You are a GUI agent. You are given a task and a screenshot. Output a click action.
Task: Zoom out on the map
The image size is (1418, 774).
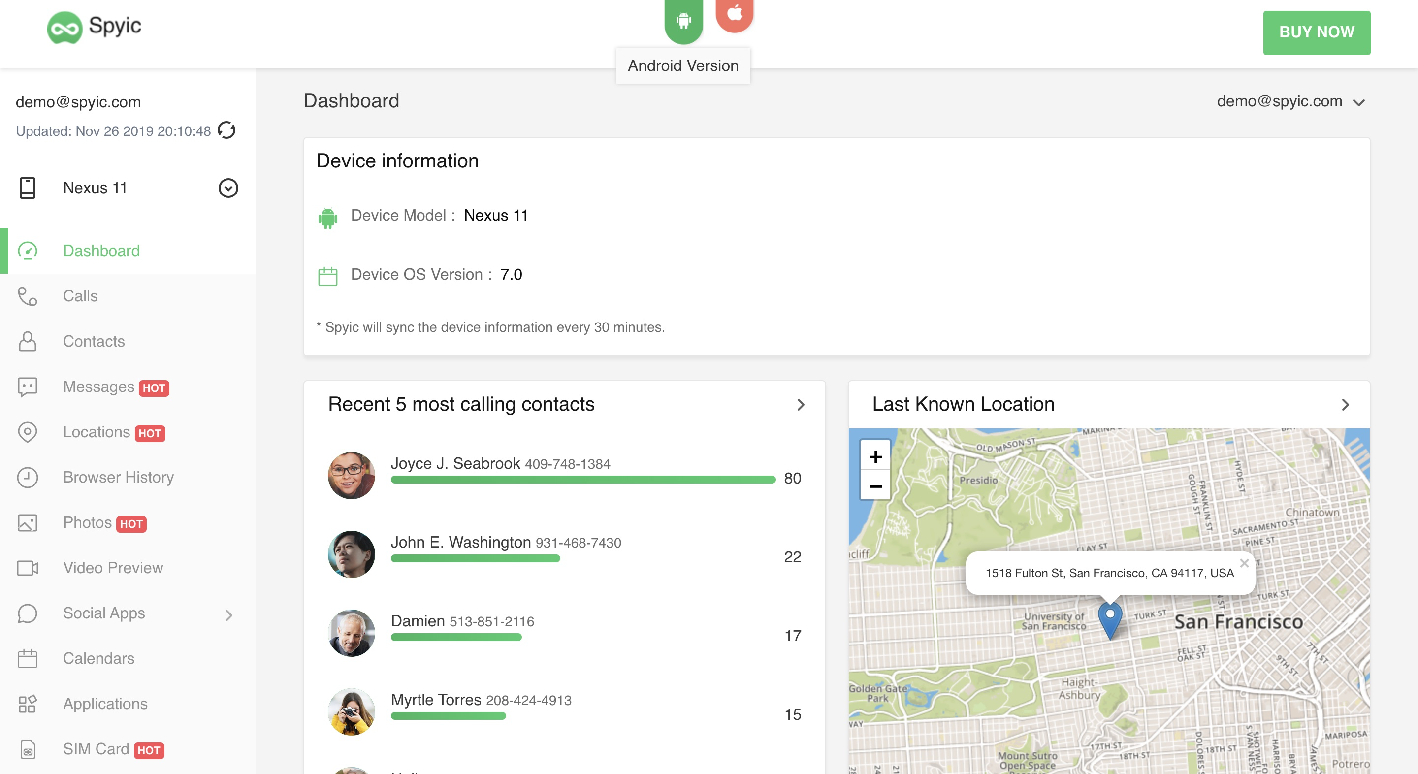[x=875, y=486]
